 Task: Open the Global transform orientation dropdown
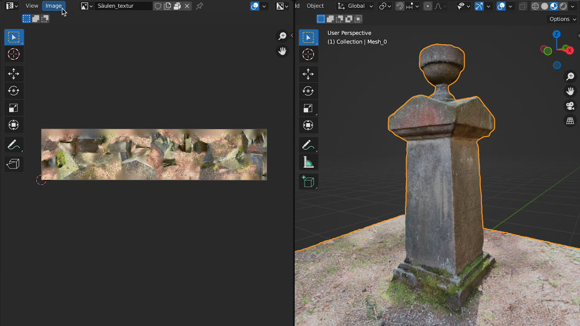[x=355, y=6]
